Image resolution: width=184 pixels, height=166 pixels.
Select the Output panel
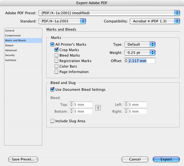pos(23,45)
